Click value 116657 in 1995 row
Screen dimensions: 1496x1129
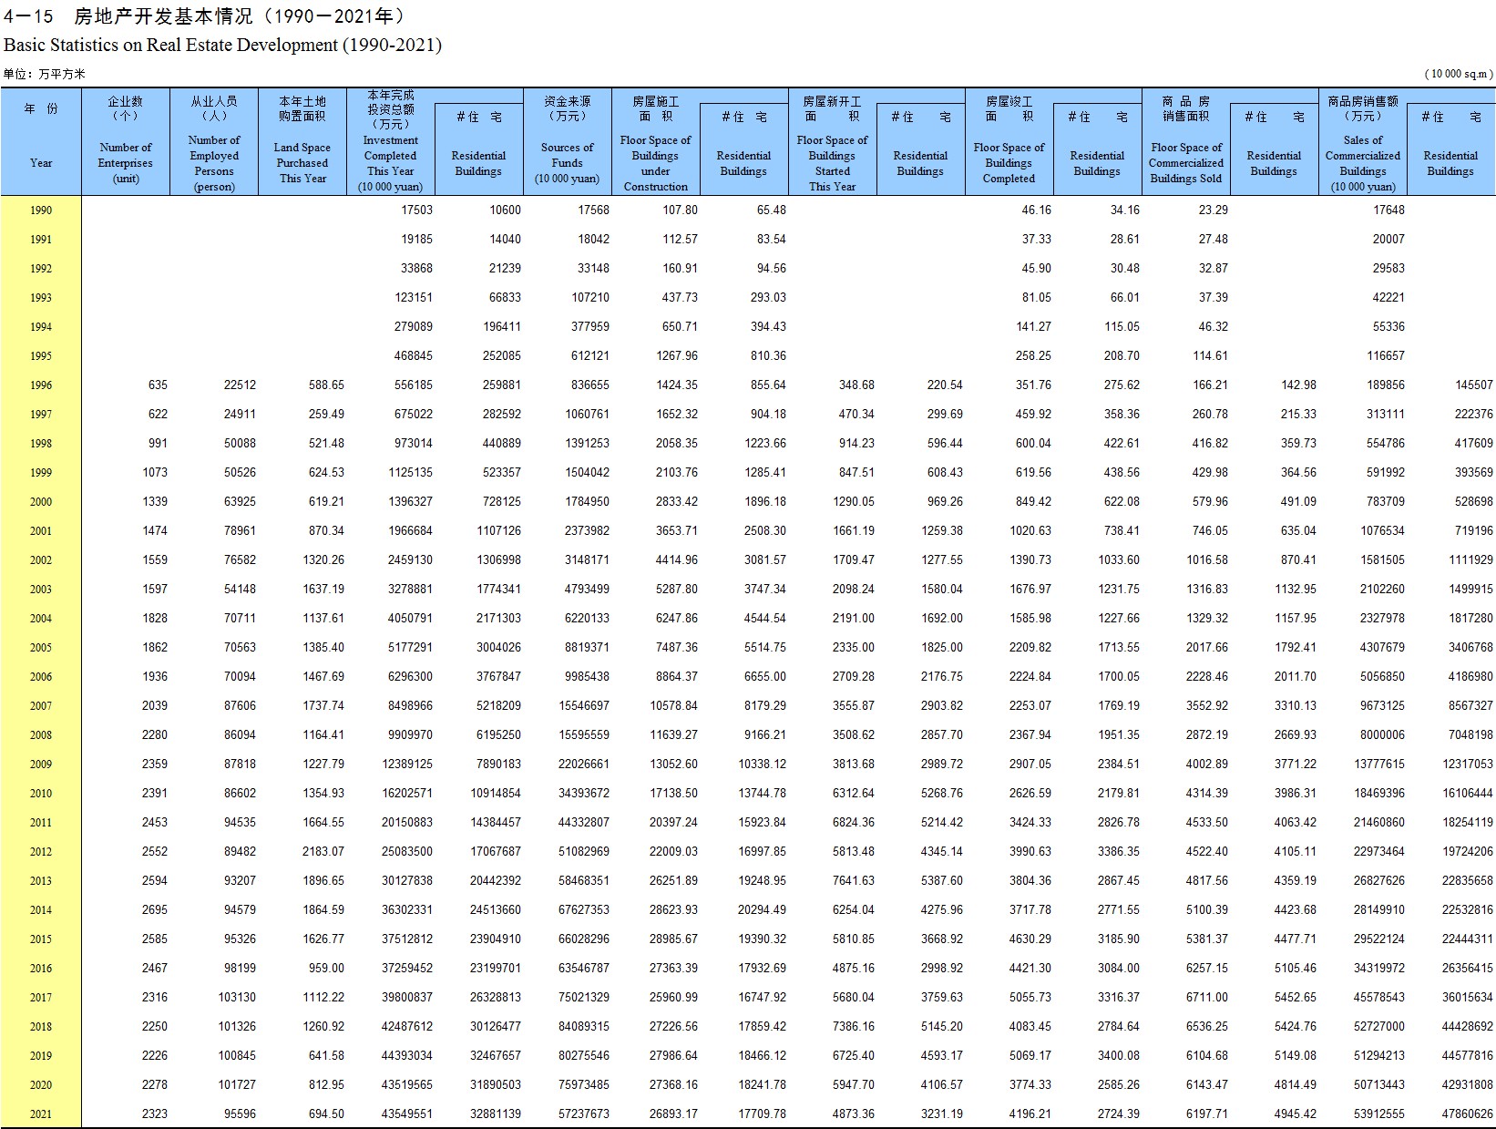[1386, 355]
